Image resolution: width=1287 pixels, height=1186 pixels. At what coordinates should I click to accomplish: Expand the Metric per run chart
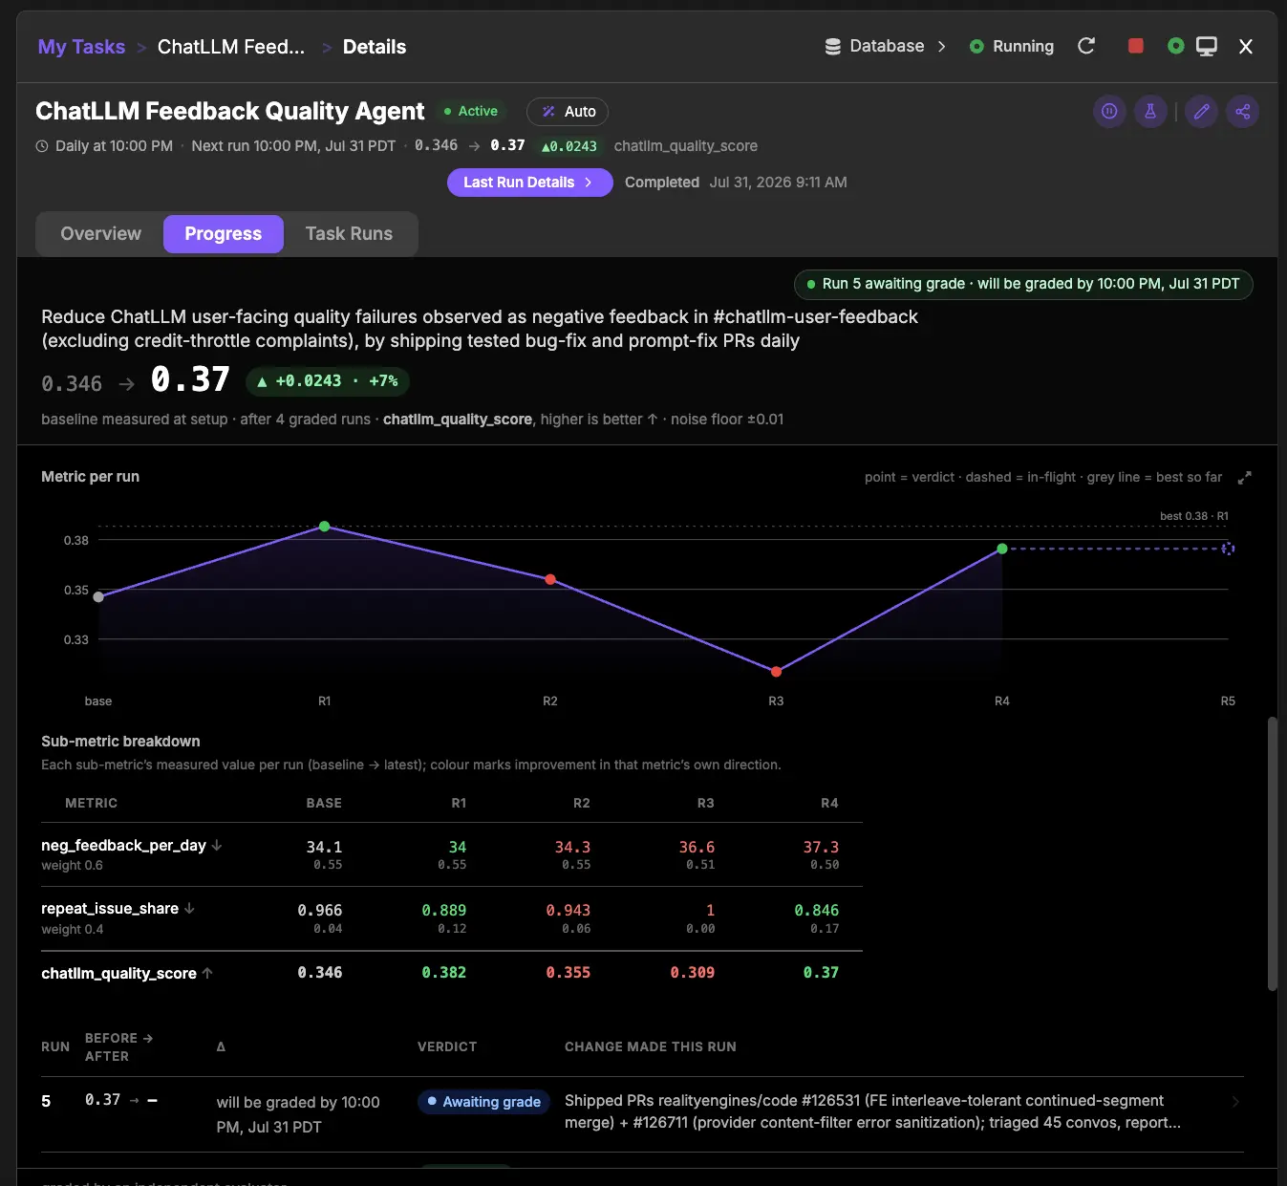point(1244,477)
